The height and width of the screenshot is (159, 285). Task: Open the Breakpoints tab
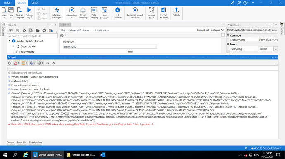(36, 143)
